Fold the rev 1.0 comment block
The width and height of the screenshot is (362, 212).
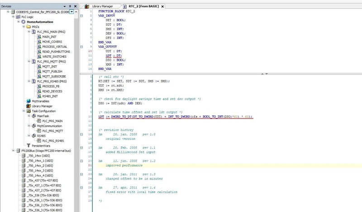[81, 134]
